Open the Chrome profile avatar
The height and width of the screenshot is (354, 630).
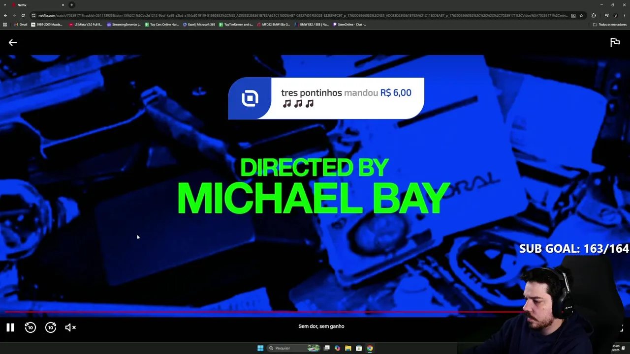pos(616,15)
